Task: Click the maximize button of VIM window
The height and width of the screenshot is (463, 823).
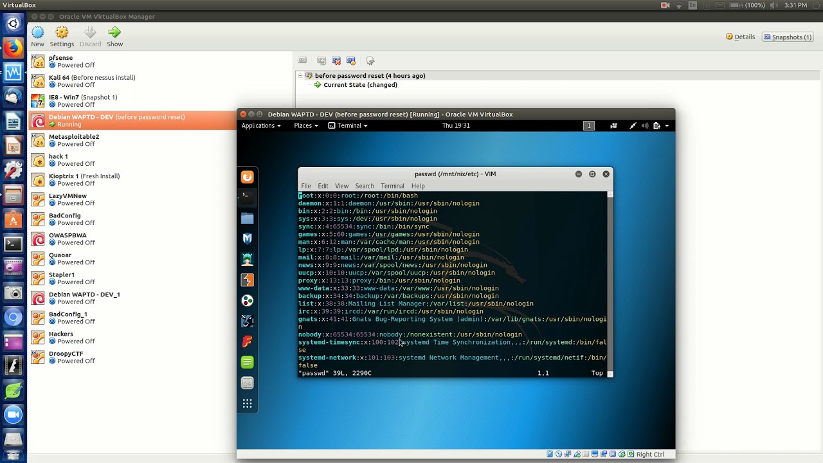Action: [592, 174]
